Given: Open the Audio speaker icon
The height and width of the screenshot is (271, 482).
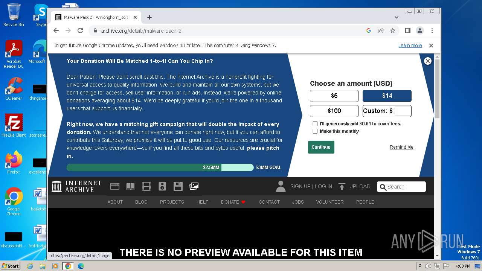Looking at the screenshot, I should 162,186.
